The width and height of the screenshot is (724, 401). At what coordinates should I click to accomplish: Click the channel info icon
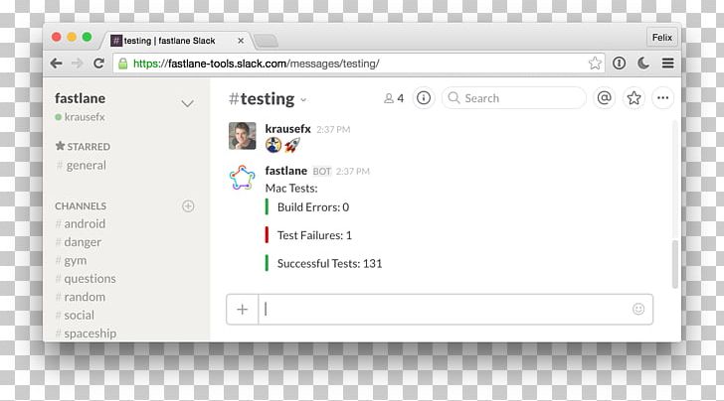(x=424, y=98)
